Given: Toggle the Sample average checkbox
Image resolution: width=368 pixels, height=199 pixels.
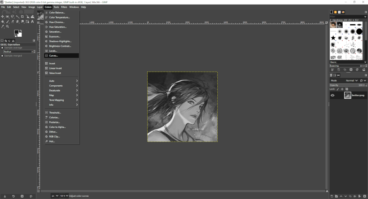Looking at the screenshot, I should click(x=2, y=48).
